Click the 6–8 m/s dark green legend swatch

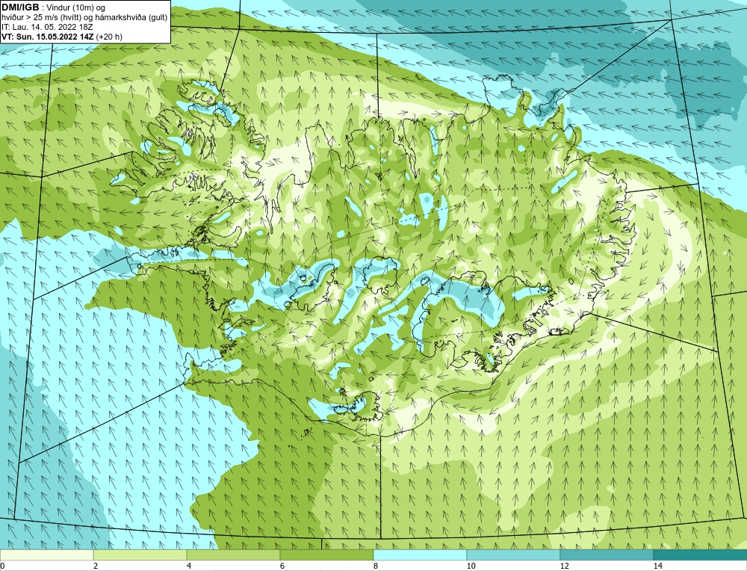[327, 555]
